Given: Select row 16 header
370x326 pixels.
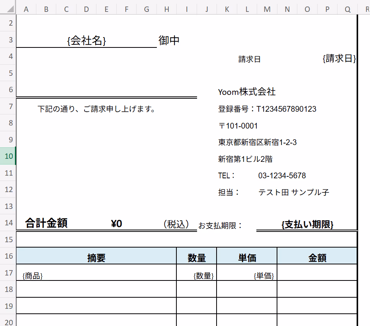Looking at the screenshot, I should (x=8, y=256).
